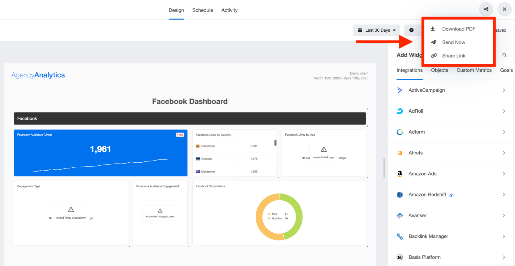Select Send Now in share menu
515x266 pixels.
[x=453, y=42]
